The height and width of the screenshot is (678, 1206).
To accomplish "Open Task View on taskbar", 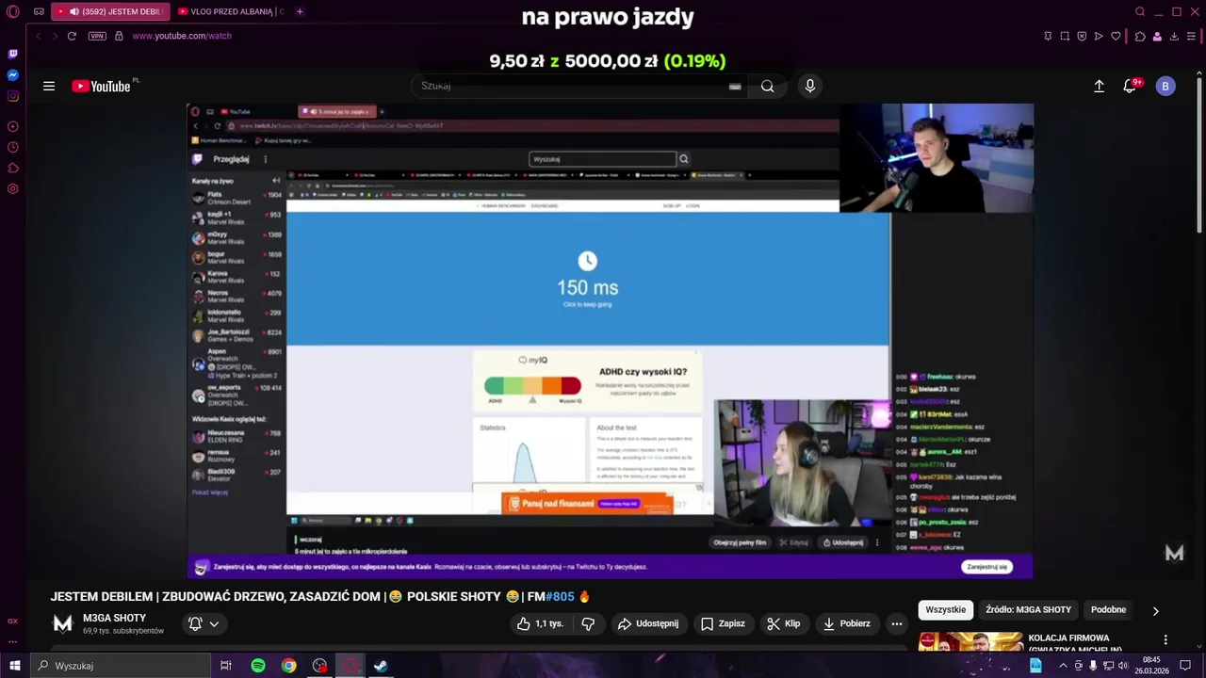I will [226, 666].
